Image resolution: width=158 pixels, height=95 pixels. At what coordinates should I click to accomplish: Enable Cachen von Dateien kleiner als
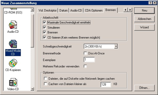45,84
